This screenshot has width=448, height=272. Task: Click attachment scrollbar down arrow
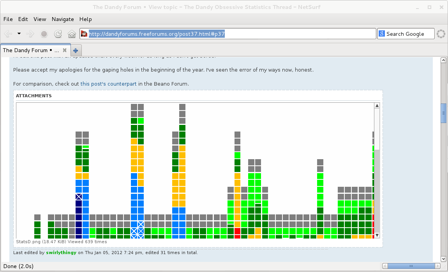[x=377, y=235]
